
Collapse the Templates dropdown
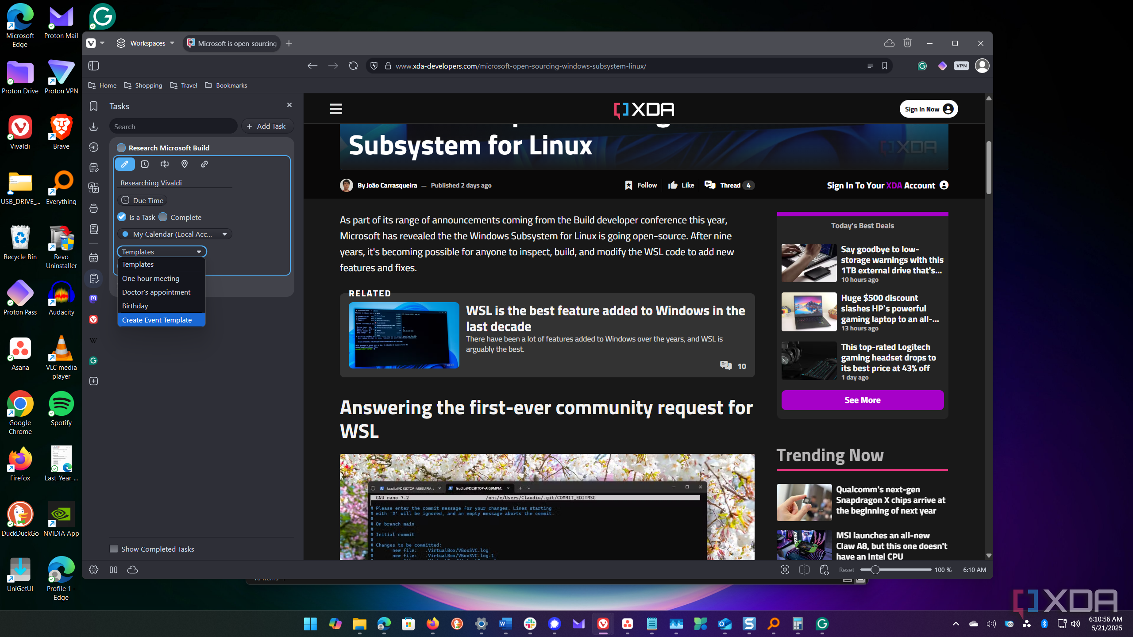tap(162, 252)
